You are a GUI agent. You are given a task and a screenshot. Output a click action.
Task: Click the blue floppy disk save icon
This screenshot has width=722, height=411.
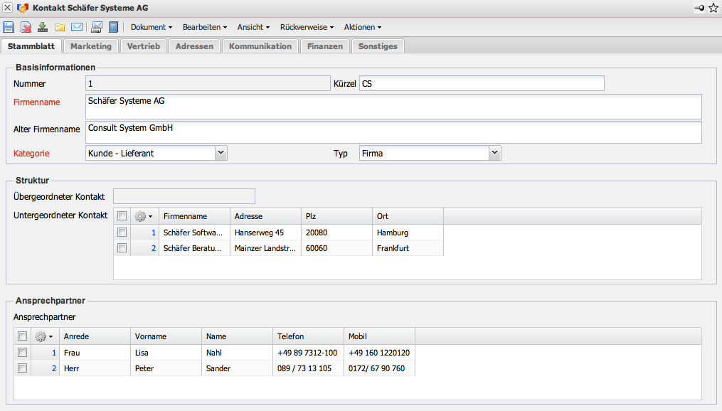tap(9, 27)
